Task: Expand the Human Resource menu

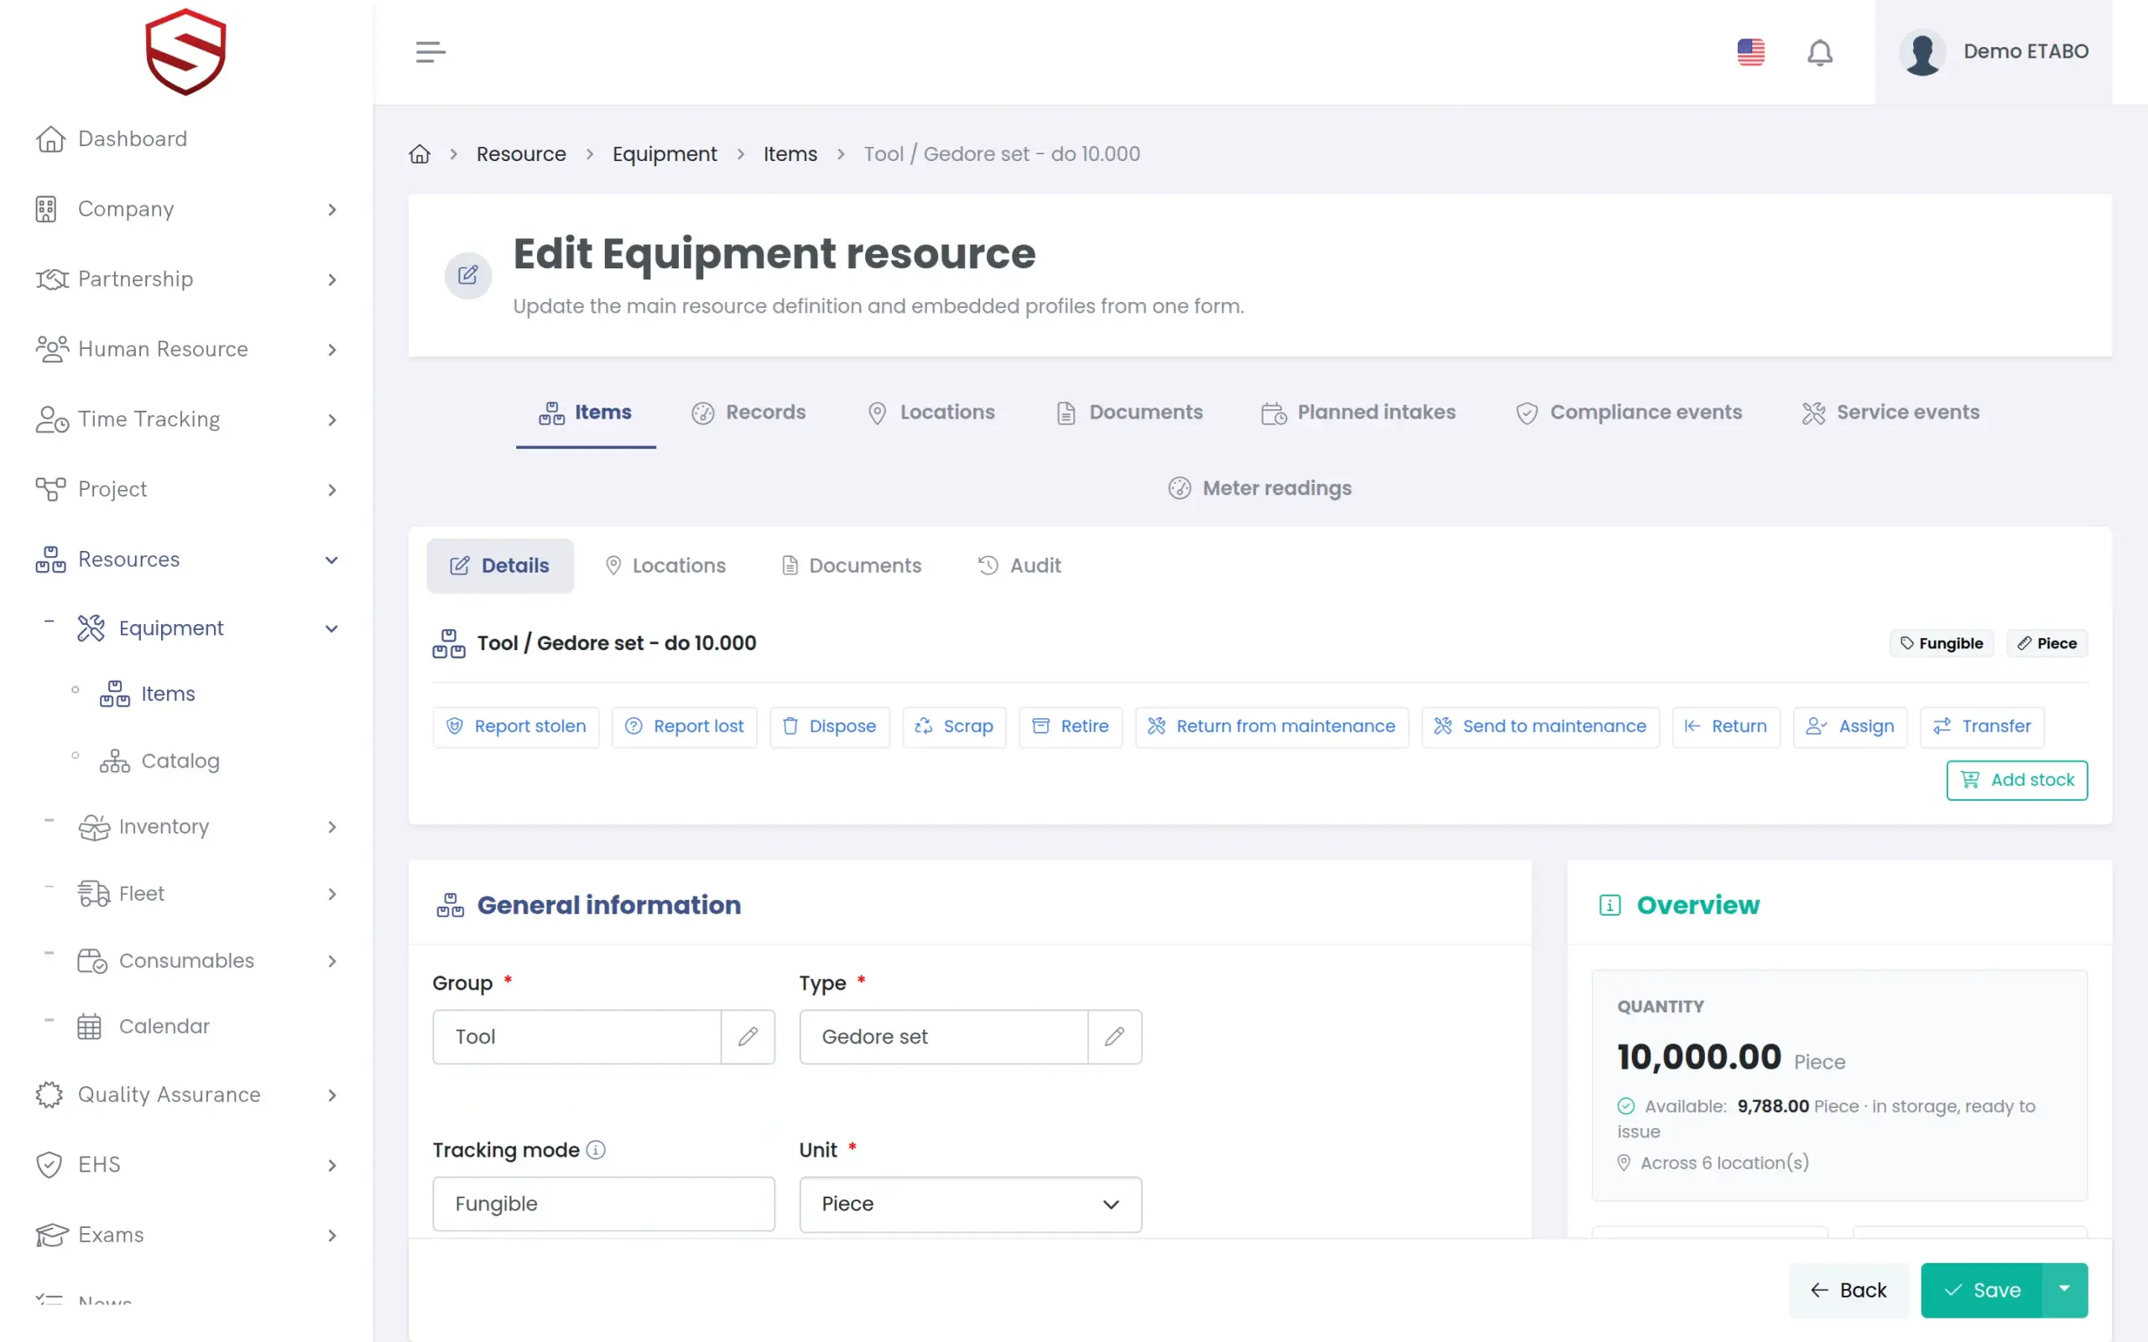Action: tap(332, 350)
